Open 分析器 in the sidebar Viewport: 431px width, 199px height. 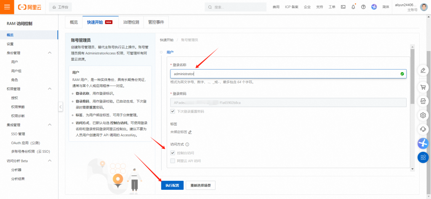click(x=16, y=170)
